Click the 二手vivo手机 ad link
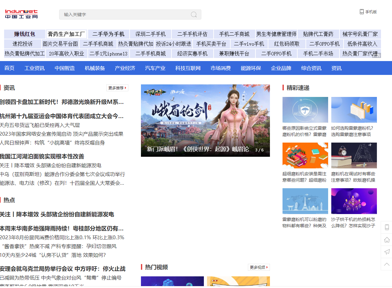The width and height of the screenshot is (392, 288). 249,44
